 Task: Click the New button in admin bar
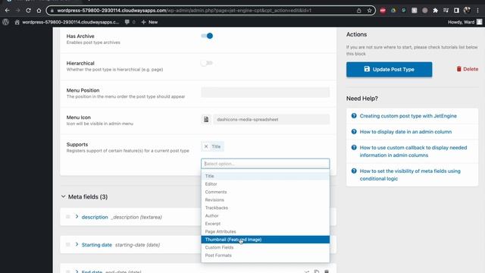coord(149,22)
